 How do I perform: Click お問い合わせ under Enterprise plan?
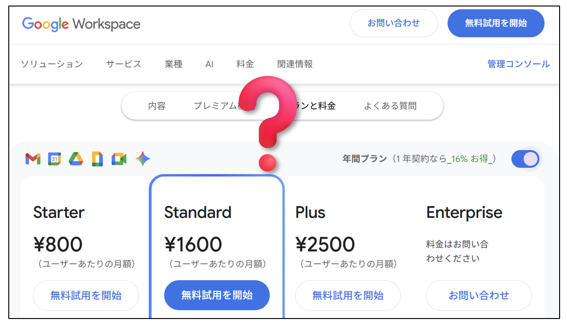point(479,295)
